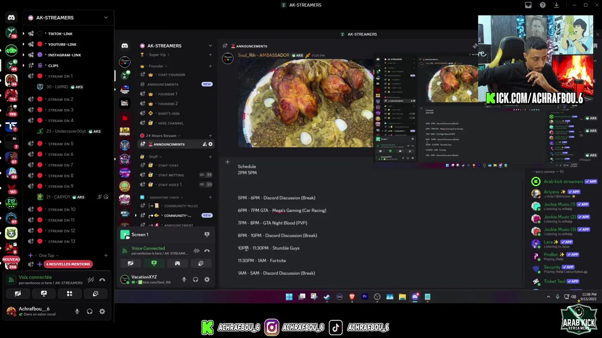Collapse the One Tap category
Viewport: 602px width, 338px height.
48,255
